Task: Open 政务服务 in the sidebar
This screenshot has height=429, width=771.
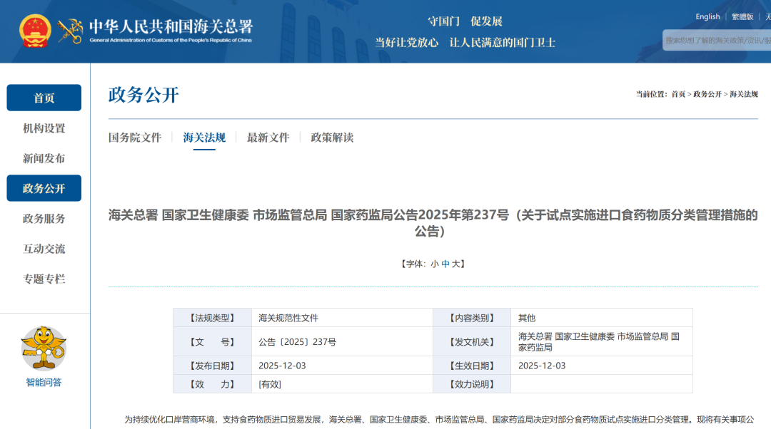Action: [x=44, y=219]
